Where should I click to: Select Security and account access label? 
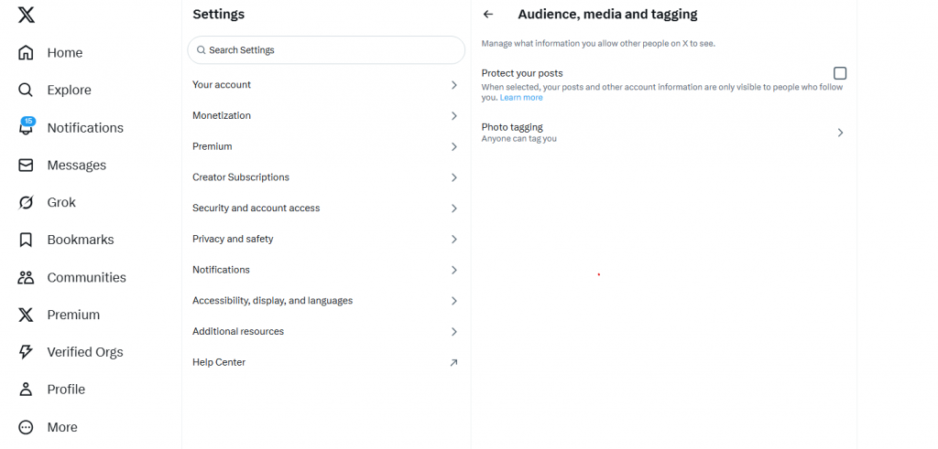click(x=256, y=208)
